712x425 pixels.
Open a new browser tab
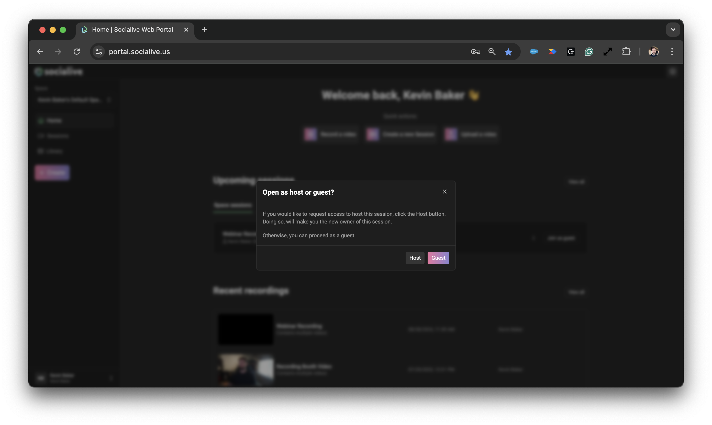[204, 29]
